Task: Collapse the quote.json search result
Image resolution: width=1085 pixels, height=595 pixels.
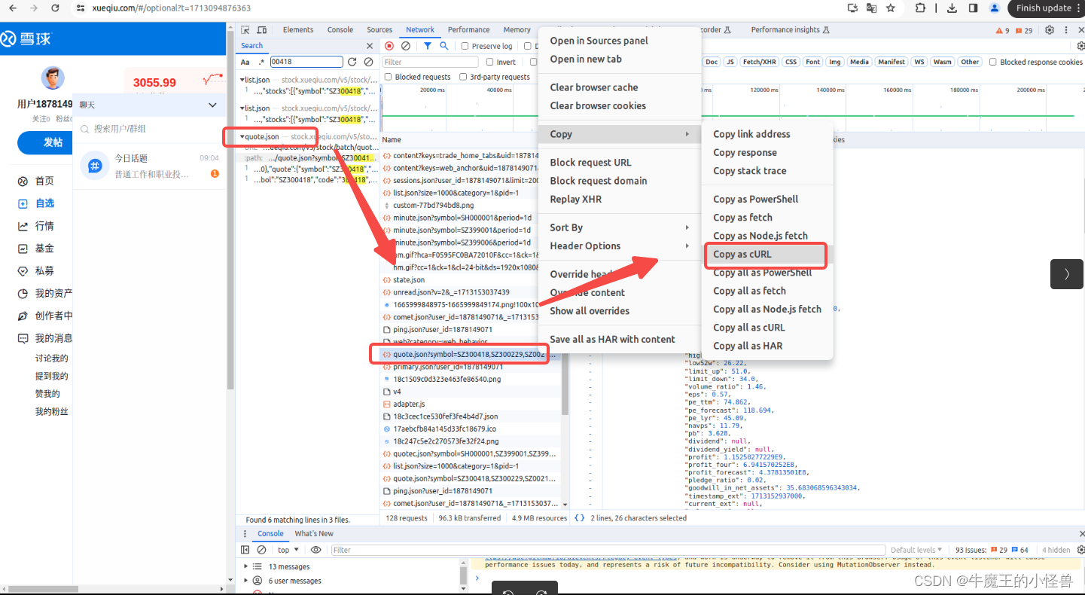Action: click(242, 137)
